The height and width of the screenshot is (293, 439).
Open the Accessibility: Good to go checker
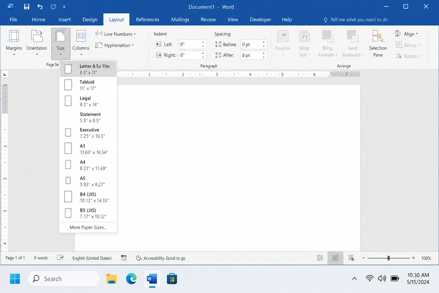tap(161, 258)
